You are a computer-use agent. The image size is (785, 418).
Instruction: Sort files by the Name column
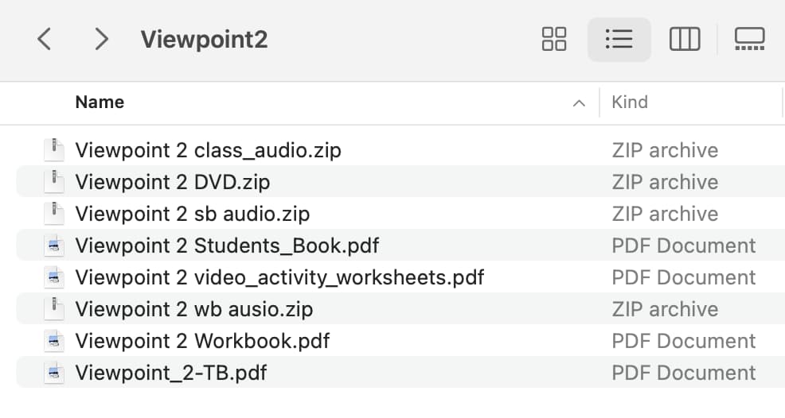tap(100, 102)
